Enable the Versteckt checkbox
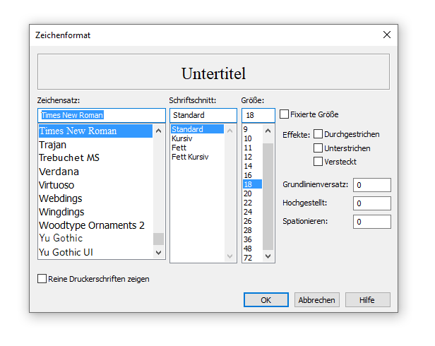Viewport: 435px width, 346px height. [x=318, y=162]
